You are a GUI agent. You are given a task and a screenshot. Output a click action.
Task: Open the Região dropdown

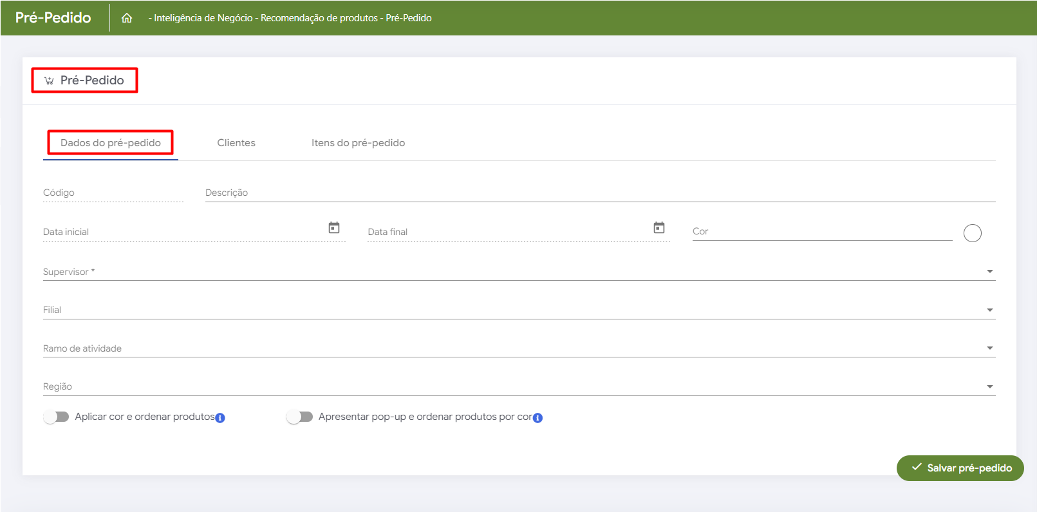point(989,387)
